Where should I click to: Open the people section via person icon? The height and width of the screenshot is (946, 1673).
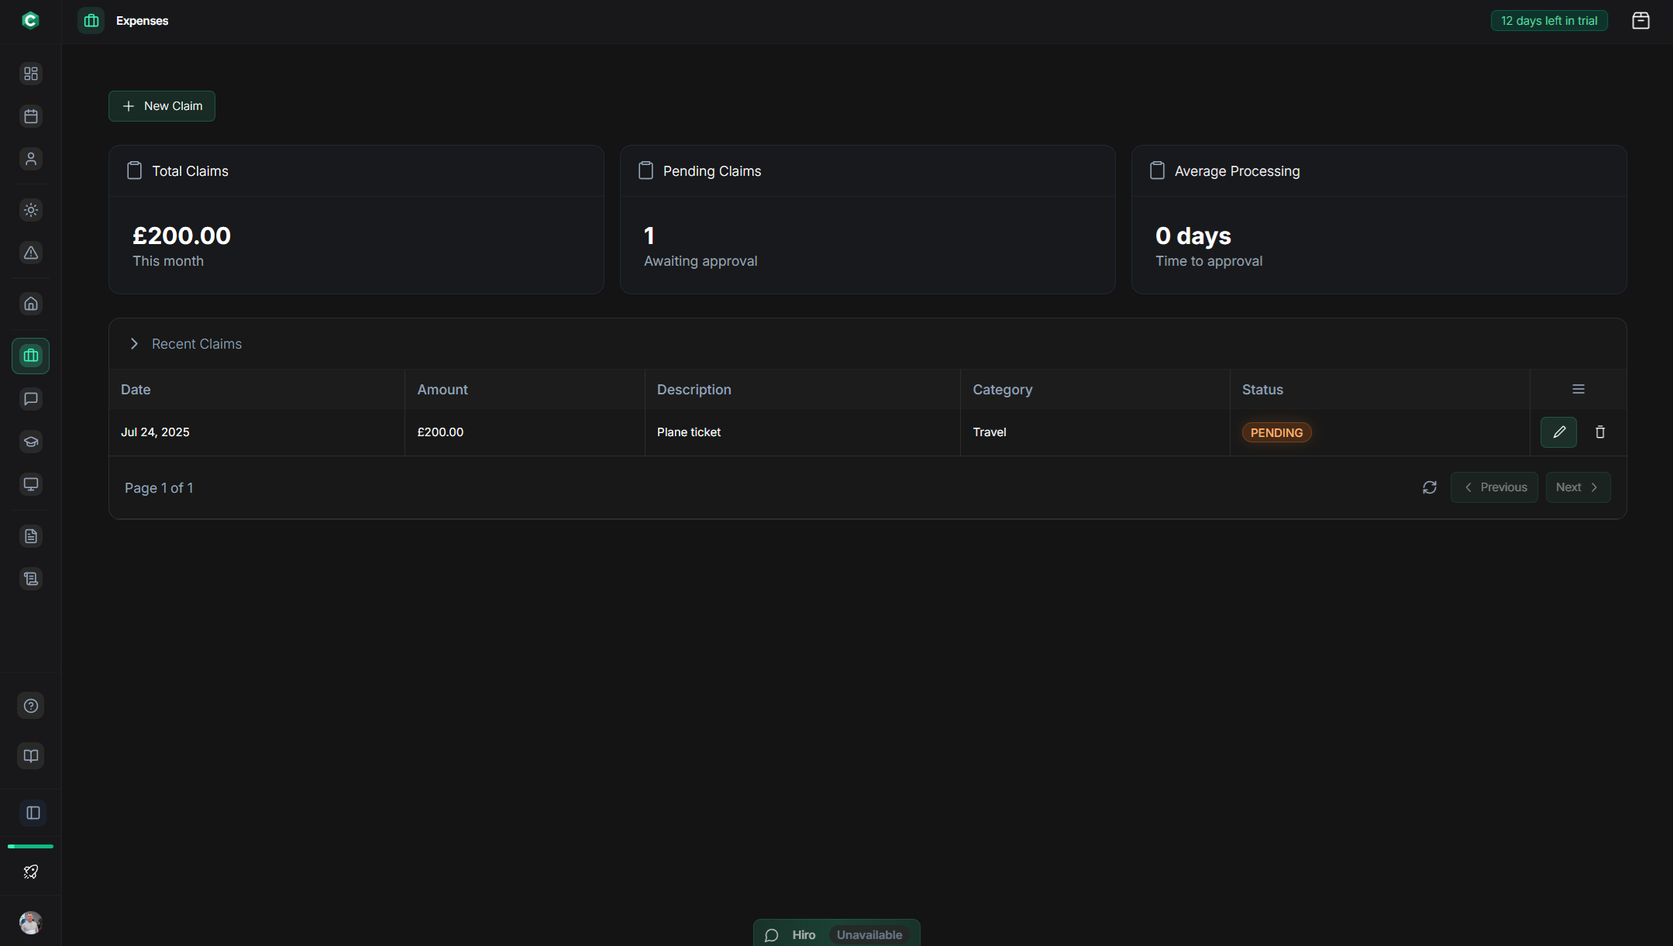click(x=31, y=159)
